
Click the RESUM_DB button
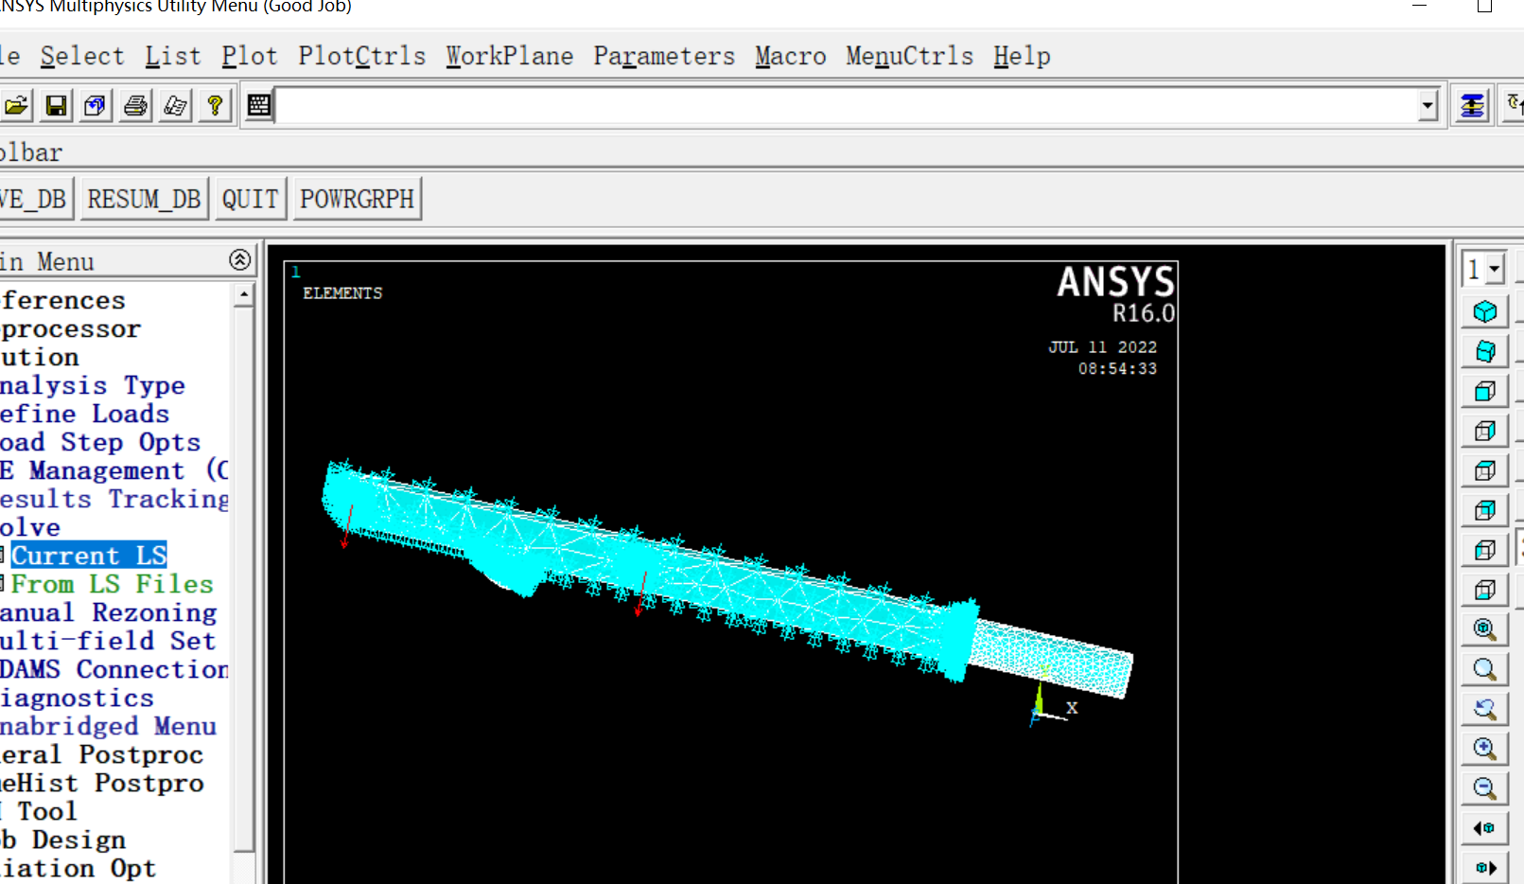144,198
